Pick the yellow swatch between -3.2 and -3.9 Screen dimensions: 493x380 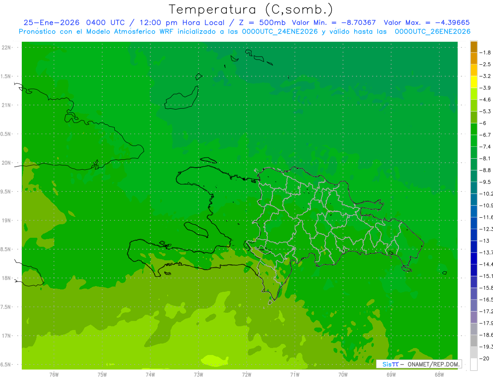click(474, 82)
